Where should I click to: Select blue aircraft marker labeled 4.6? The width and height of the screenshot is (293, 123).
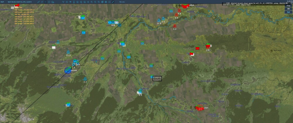[163, 19]
